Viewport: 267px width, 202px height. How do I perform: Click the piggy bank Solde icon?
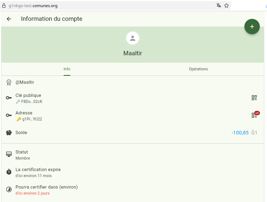9,133
